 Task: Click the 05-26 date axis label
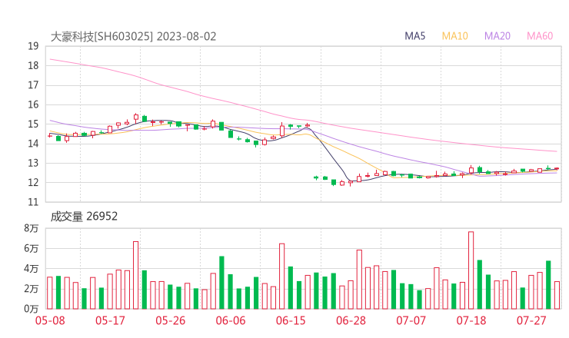pyautogui.click(x=170, y=320)
